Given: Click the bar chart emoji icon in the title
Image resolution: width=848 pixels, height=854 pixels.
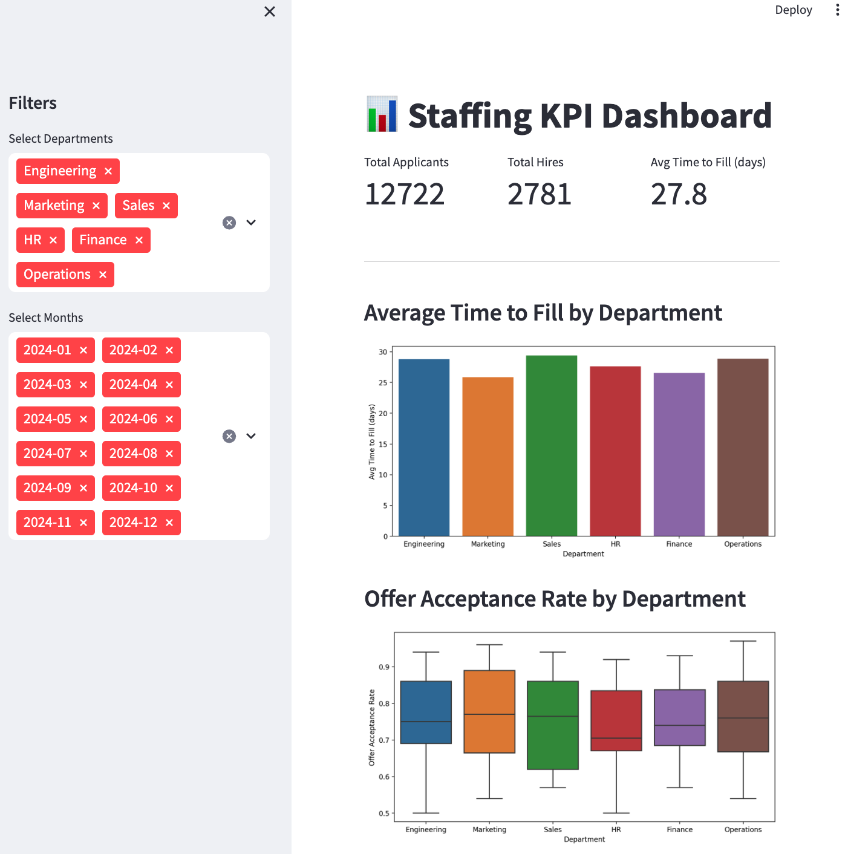Looking at the screenshot, I should pos(382,114).
